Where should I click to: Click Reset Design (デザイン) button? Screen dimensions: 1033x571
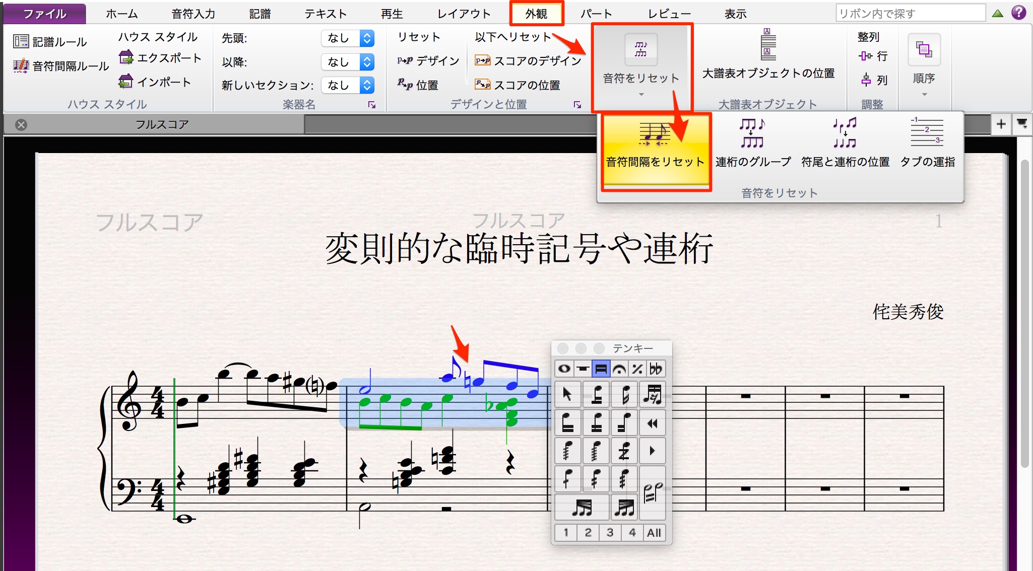(428, 61)
